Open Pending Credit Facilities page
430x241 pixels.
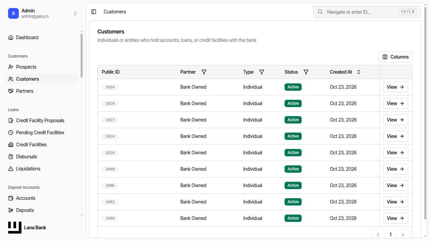[41, 133]
